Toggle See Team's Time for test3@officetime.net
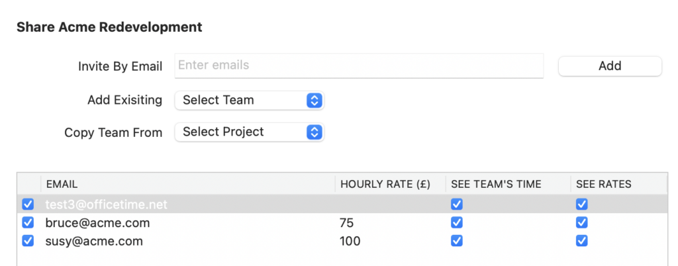This screenshot has height=266, width=678. pos(457,204)
